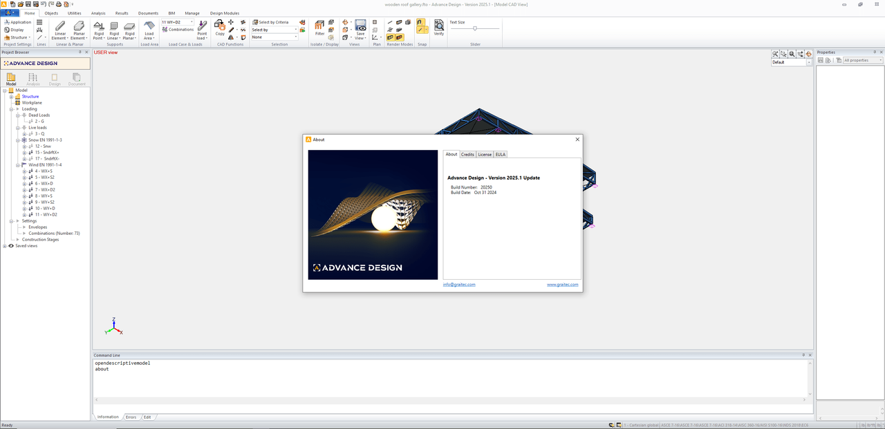Open the Linear Element tool
Screen dimensions: 885x429
(x=60, y=30)
